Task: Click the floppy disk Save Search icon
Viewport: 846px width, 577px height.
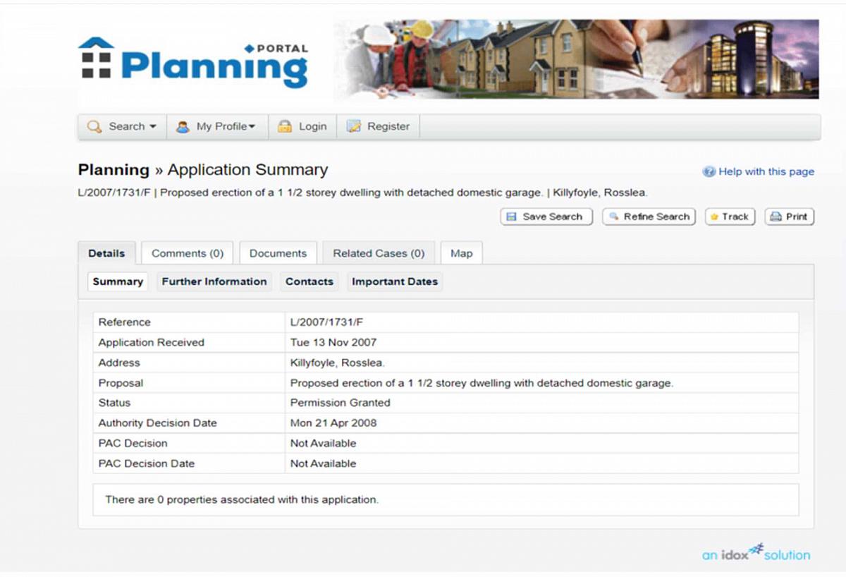Action: 511,217
